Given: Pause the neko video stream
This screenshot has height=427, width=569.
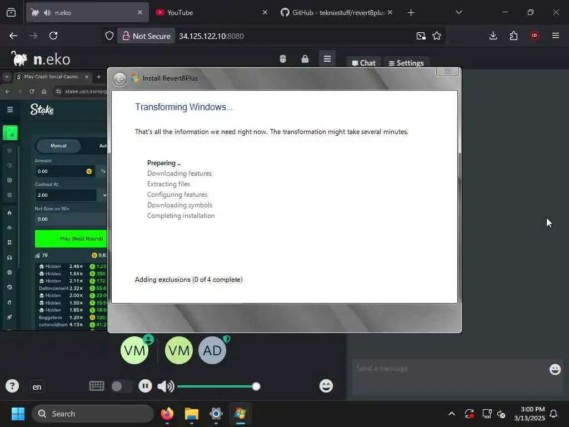Looking at the screenshot, I should coord(145,386).
